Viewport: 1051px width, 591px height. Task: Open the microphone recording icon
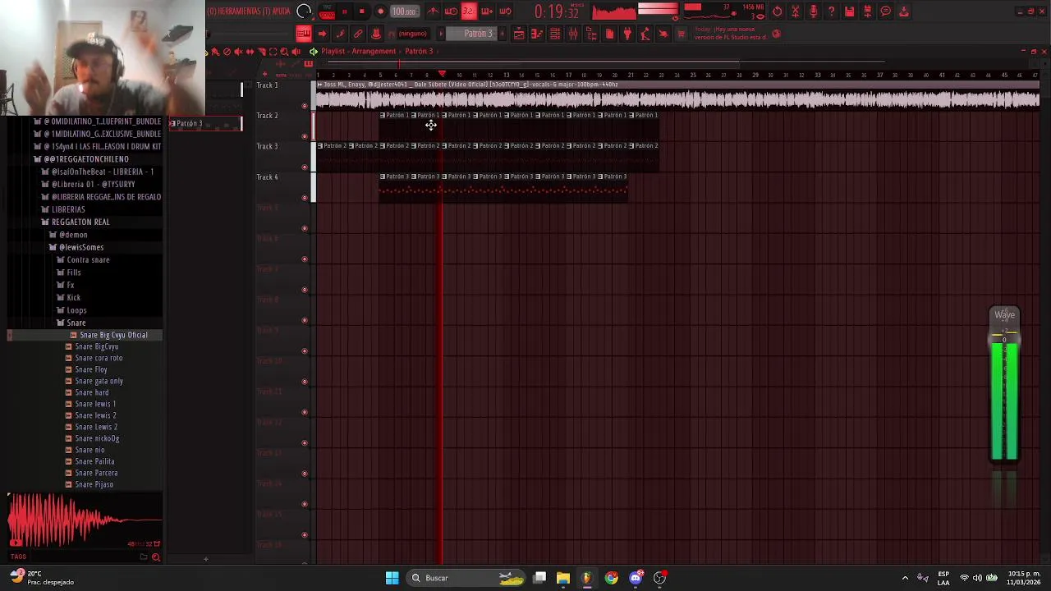pos(813,11)
